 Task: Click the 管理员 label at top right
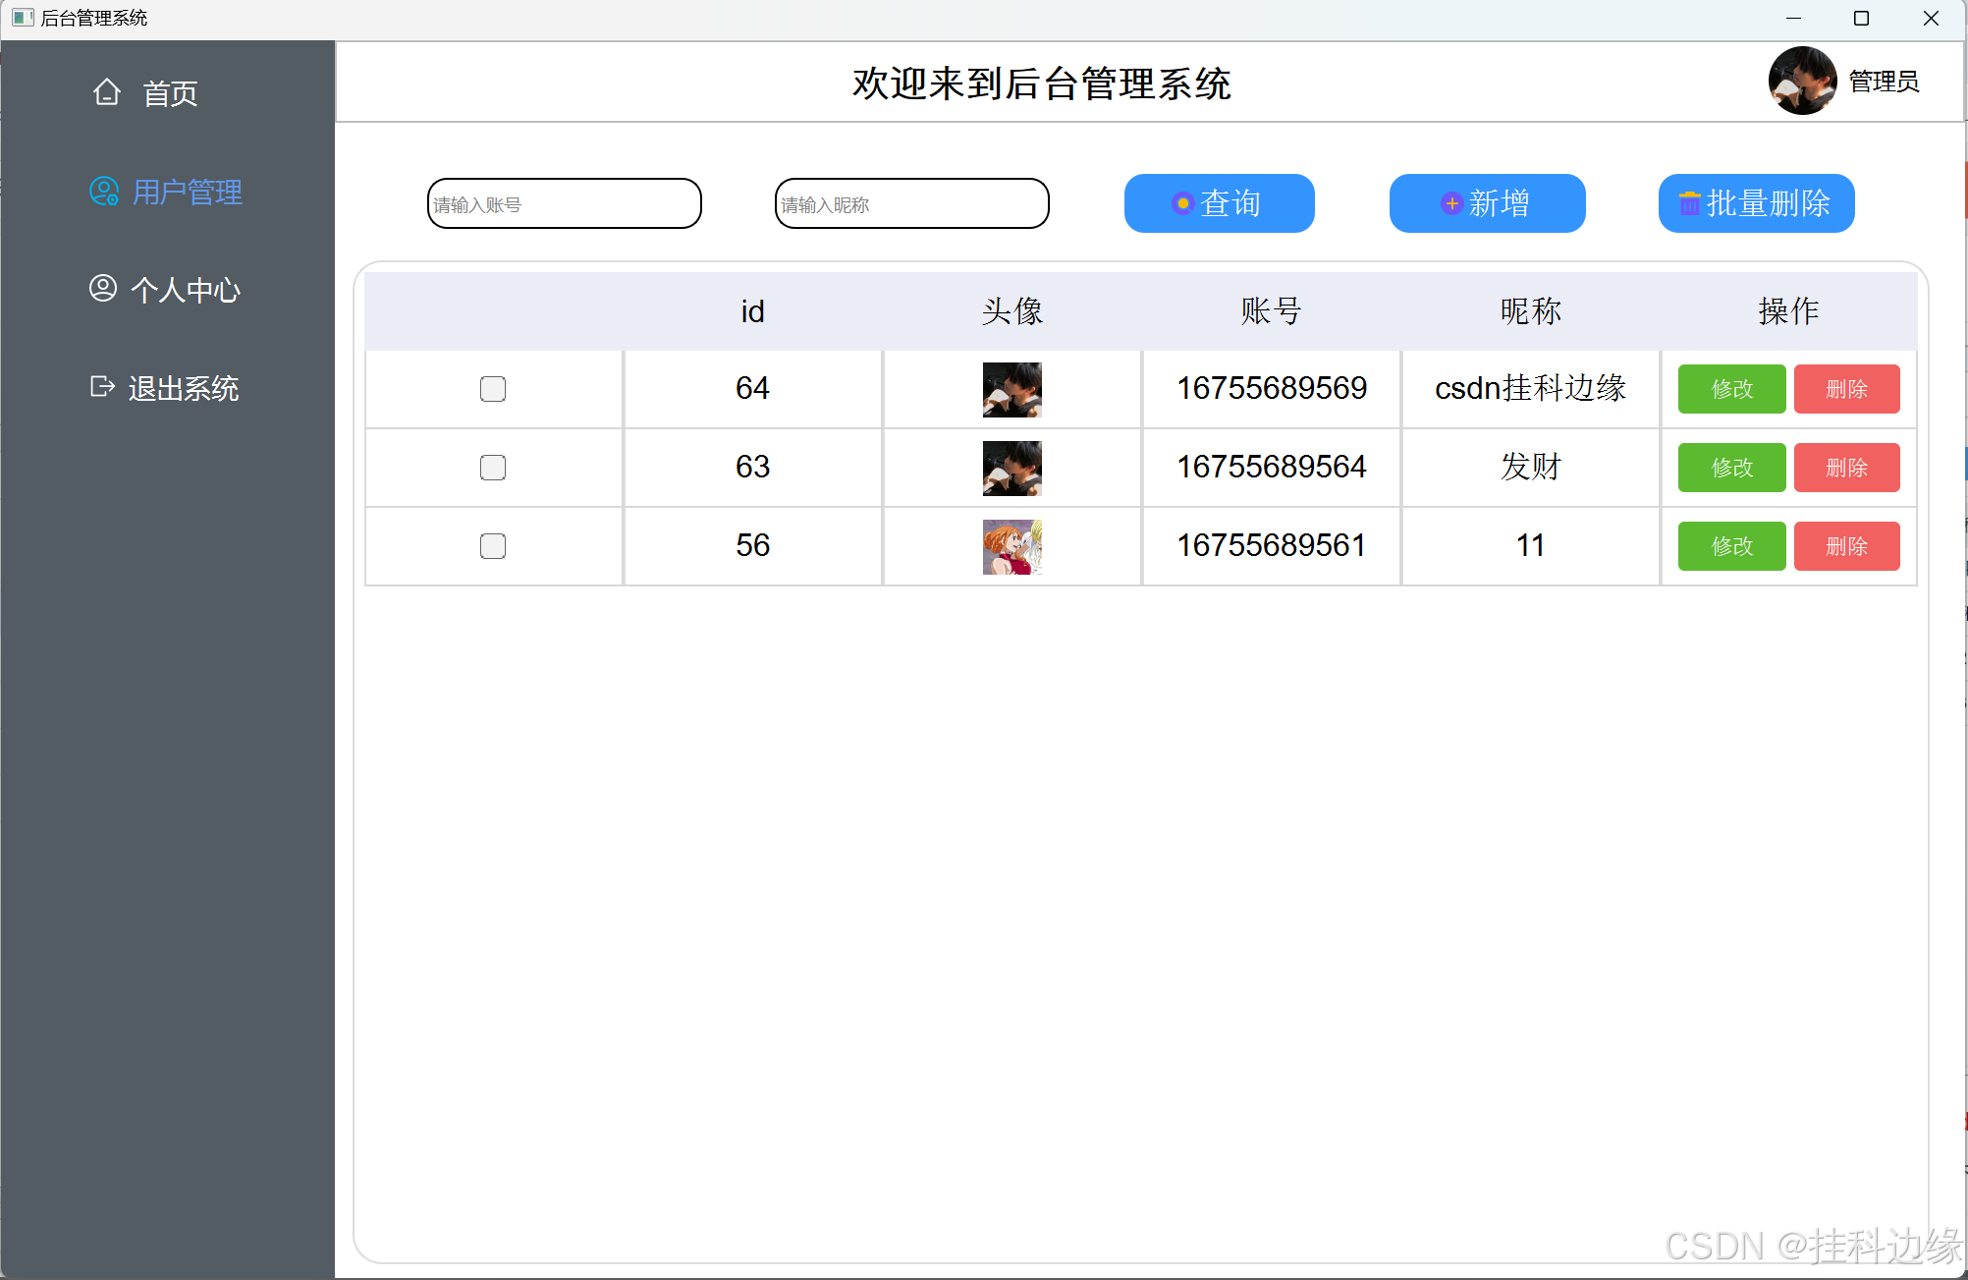[x=1884, y=82]
